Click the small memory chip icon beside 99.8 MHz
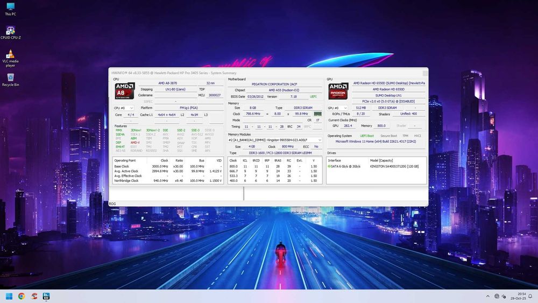This screenshot has height=303, width=538. click(x=318, y=114)
